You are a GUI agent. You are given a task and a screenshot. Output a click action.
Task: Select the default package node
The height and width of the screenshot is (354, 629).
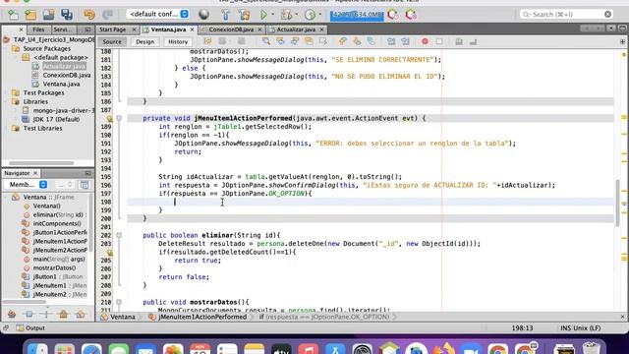pos(61,57)
